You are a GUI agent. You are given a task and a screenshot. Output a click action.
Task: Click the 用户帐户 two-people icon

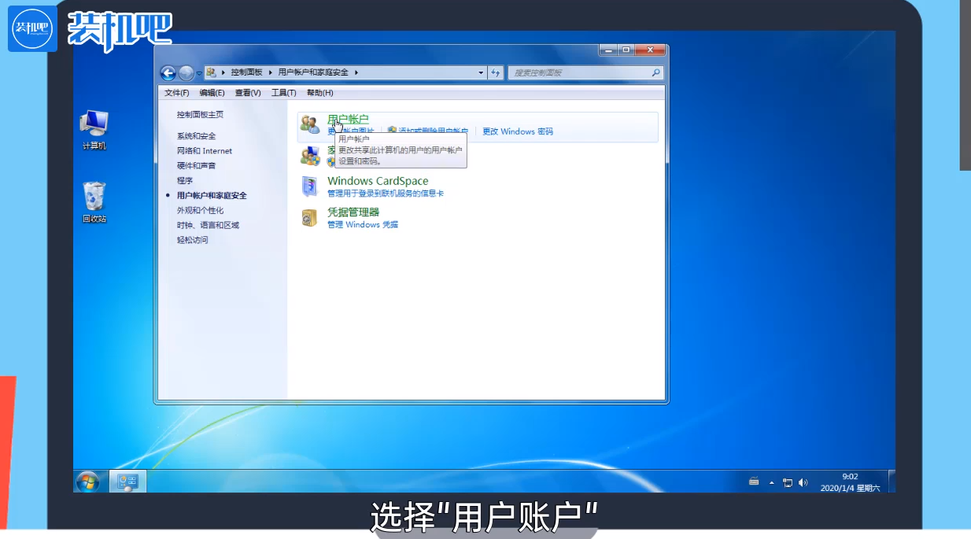point(310,125)
